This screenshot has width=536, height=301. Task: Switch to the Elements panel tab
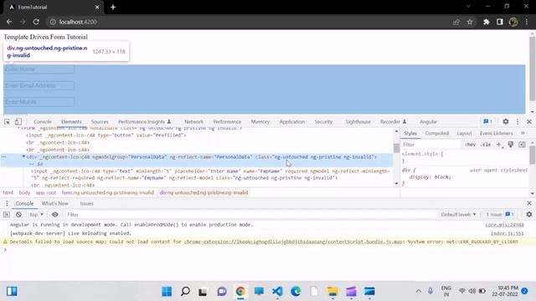(71, 121)
